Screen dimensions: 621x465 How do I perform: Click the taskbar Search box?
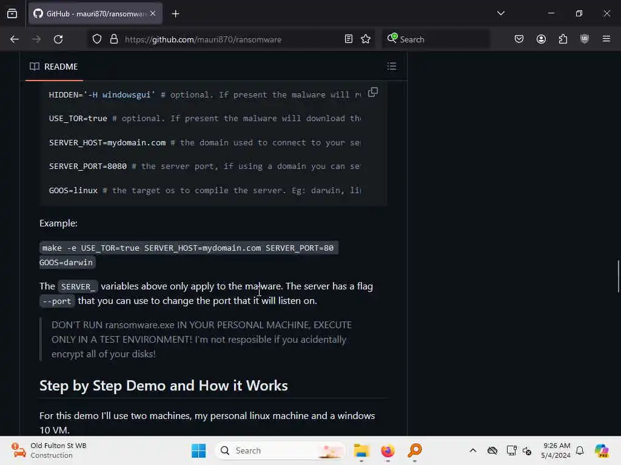(280, 450)
